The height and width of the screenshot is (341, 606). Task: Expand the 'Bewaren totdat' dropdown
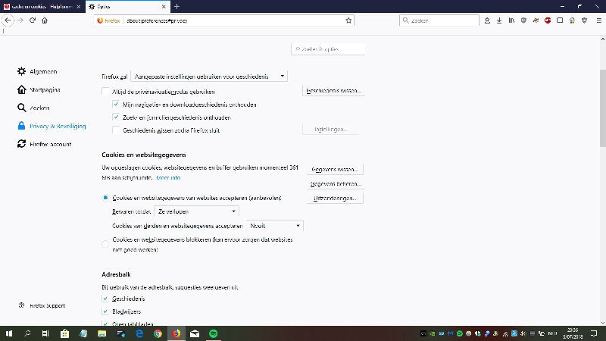pos(196,211)
